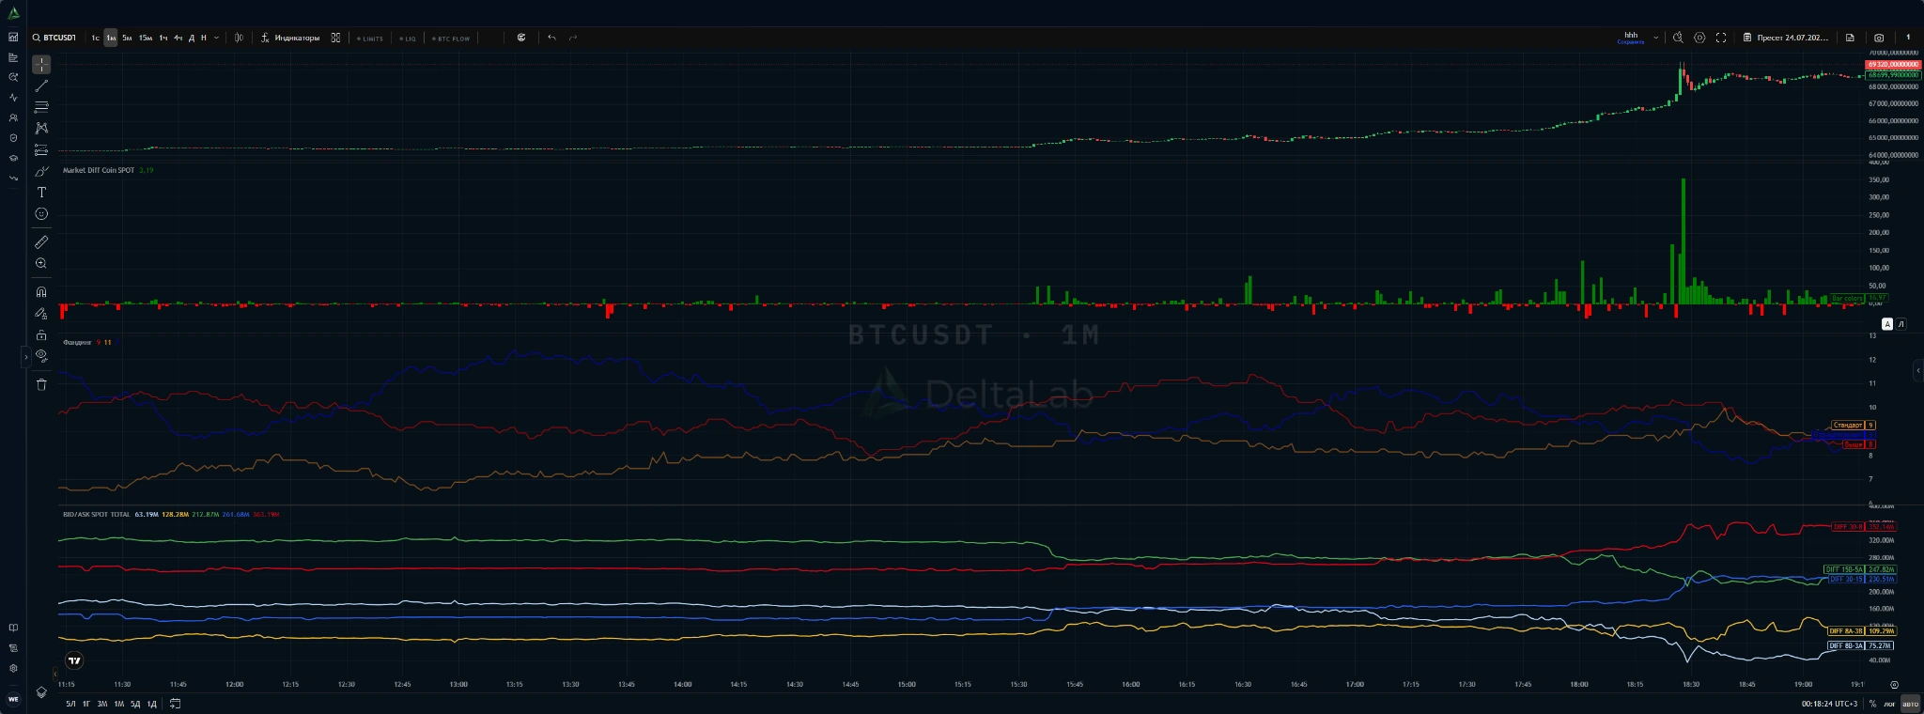Delete drawings with the trash icon
1924x714 pixels.
tap(41, 384)
